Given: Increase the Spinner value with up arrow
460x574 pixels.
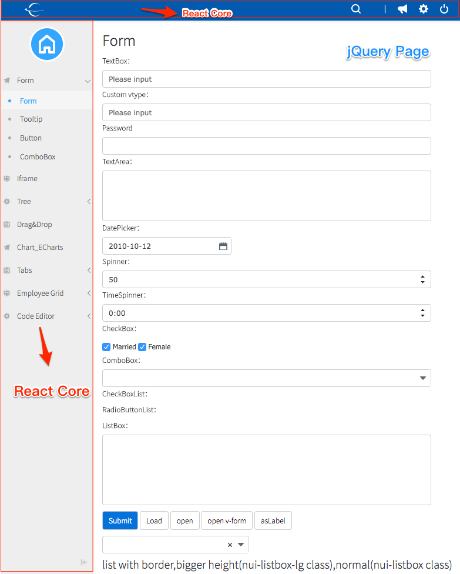Looking at the screenshot, I should pos(423,276).
